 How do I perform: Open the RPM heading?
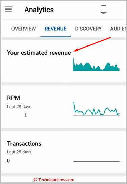pos(14,98)
